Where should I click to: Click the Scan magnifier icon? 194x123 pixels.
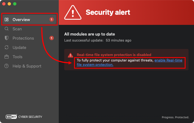pyautogui.click(x=7, y=29)
